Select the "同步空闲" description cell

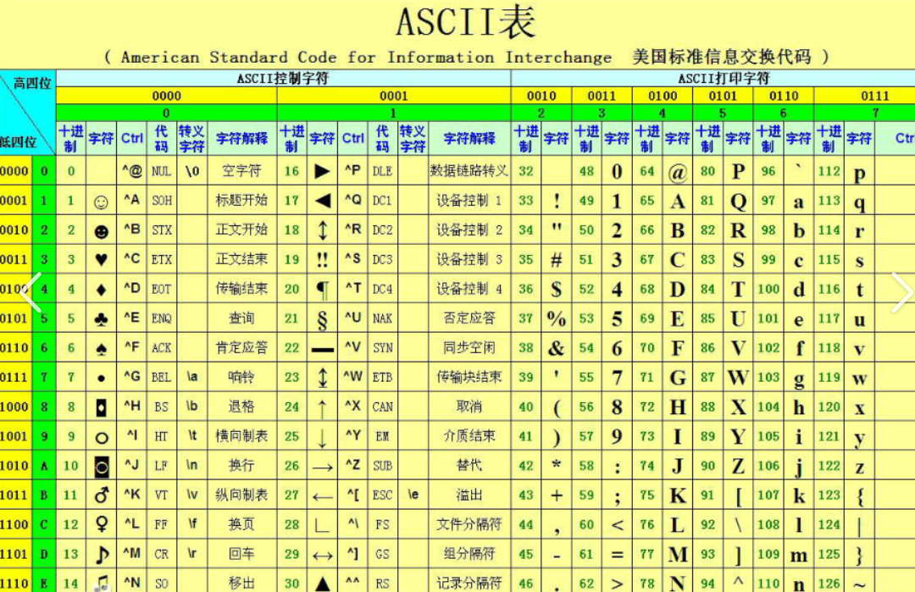[469, 347]
